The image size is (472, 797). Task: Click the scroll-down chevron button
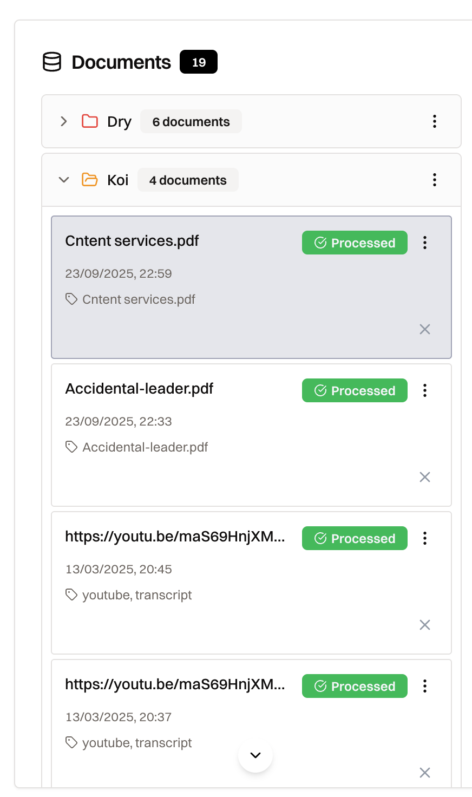(x=255, y=755)
